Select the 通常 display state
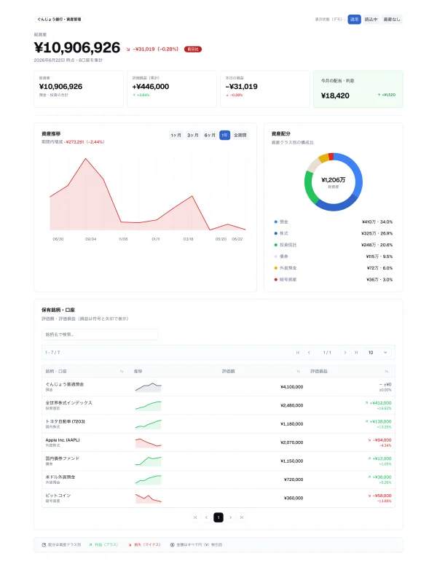This screenshot has height=567, width=437. point(354,20)
